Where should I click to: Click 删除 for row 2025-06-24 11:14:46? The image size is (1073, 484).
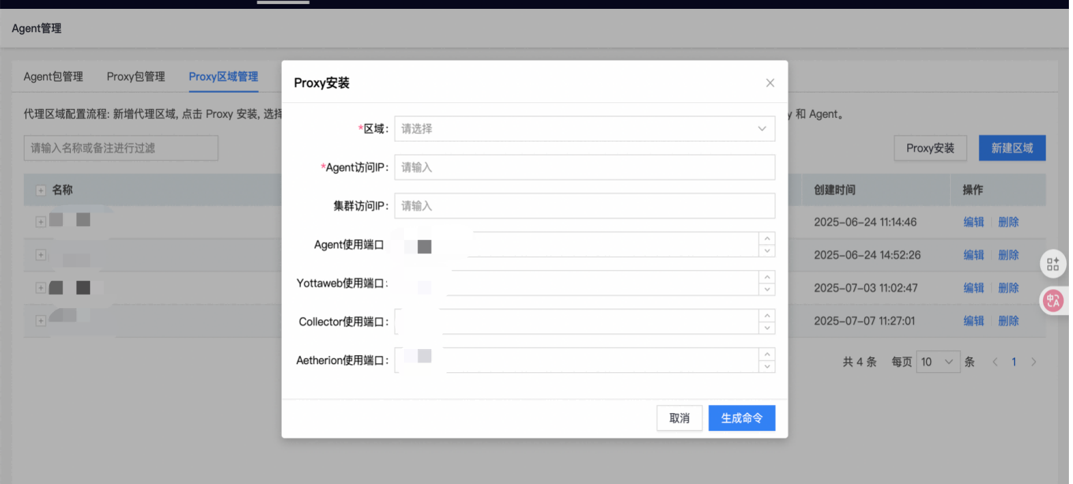[1008, 222]
